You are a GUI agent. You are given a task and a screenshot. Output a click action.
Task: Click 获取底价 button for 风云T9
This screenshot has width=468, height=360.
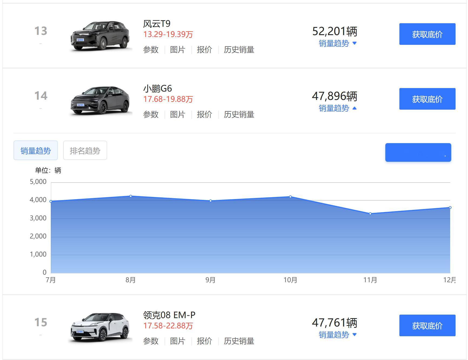click(x=427, y=34)
